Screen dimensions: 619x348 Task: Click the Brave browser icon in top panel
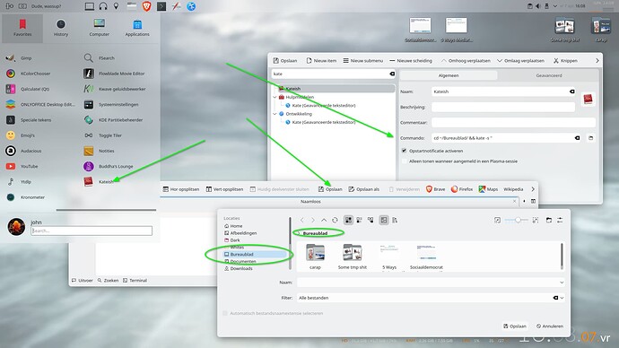tap(146, 6)
